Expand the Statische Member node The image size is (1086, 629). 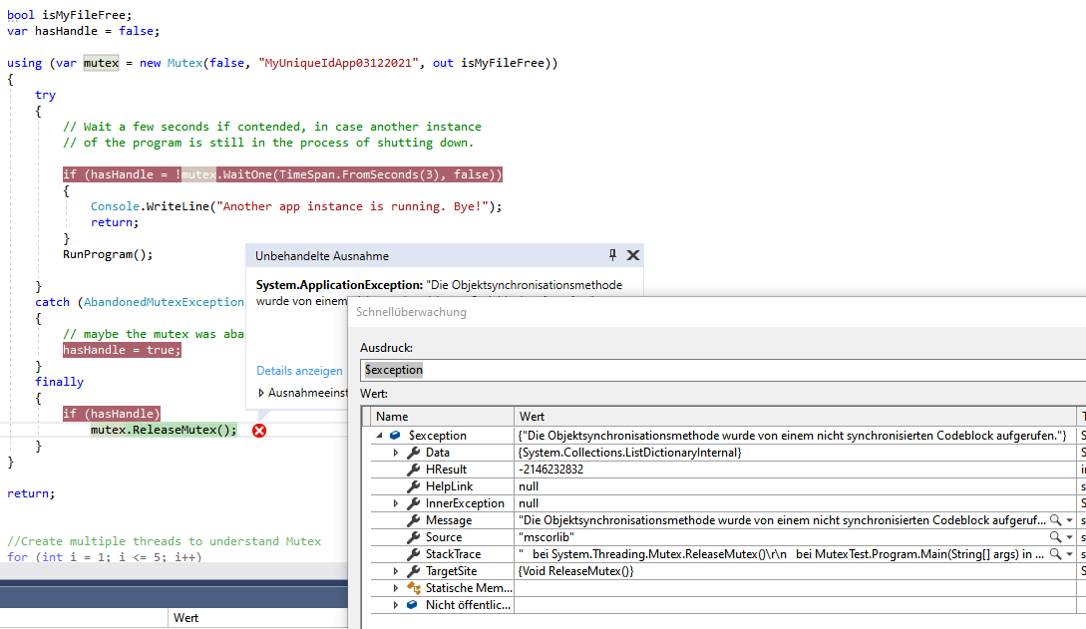tap(396, 588)
